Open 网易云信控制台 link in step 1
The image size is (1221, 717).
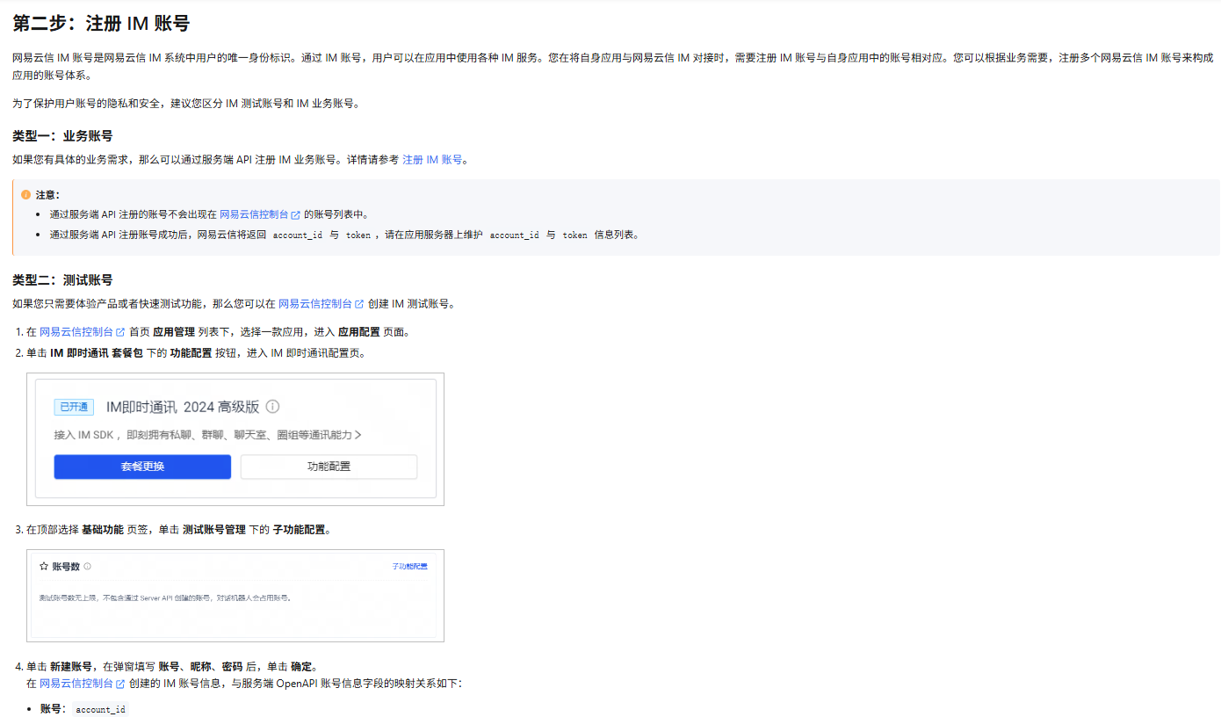click(76, 332)
